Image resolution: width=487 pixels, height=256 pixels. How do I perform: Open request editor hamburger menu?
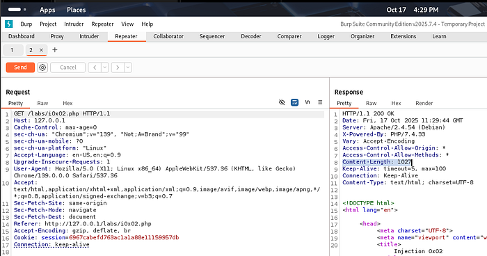coord(320,102)
